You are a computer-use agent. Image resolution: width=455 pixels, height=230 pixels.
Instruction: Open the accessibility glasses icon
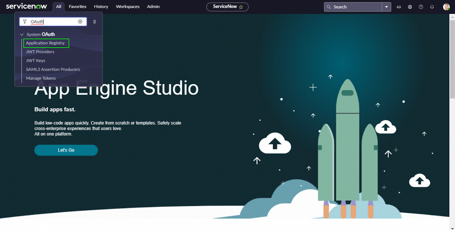click(x=399, y=7)
